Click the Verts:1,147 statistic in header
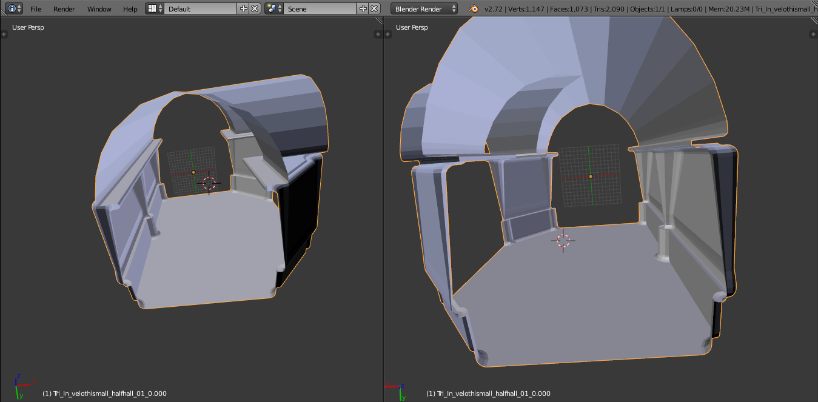The width and height of the screenshot is (818, 402). (525, 9)
